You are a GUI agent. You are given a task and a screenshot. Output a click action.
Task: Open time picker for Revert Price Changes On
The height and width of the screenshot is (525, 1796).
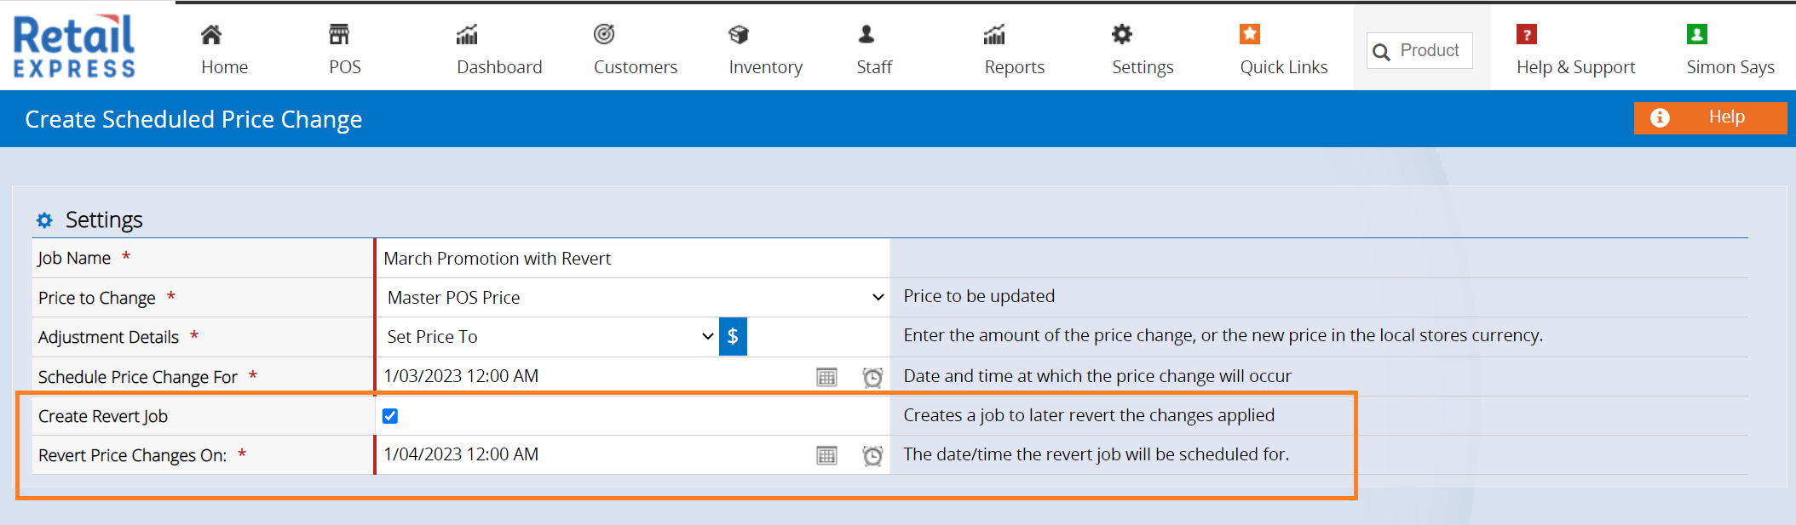point(872,455)
